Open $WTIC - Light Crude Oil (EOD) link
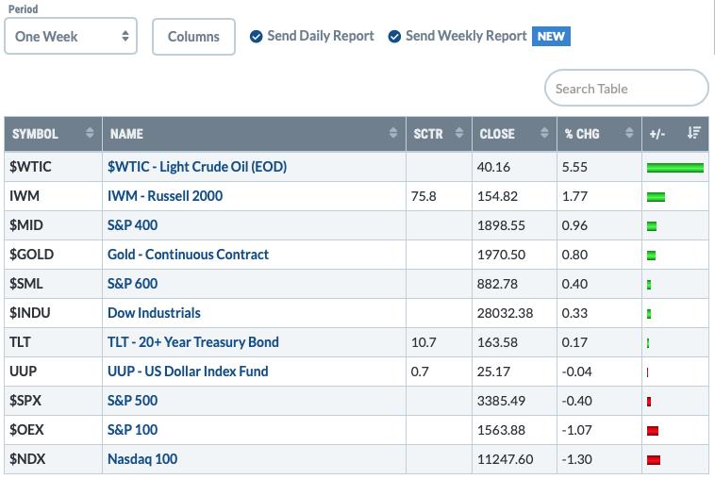 pos(197,167)
